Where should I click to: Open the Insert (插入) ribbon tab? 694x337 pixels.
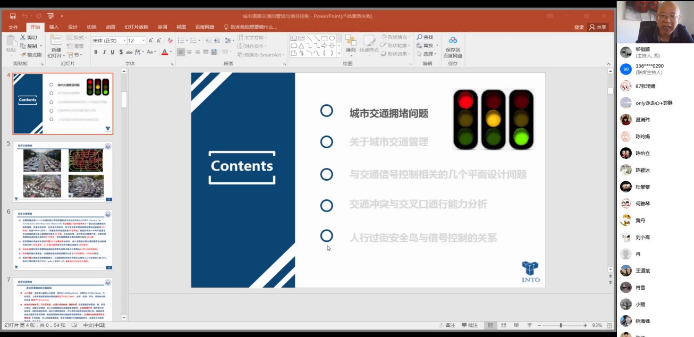pyautogui.click(x=54, y=27)
